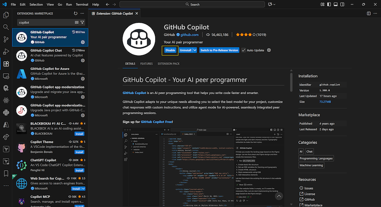The image size is (381, 207).
Task: Go back with navigation arrow
Action: click(x=108, y=4)
